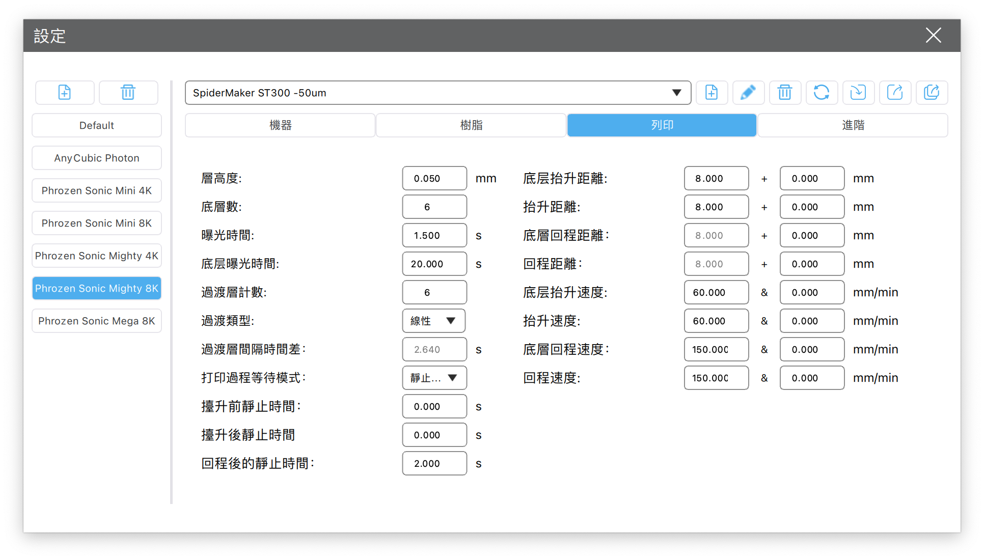This screenshot has width=984, height=560.
Task: Click the 曝光時間 input field
Action: (434, 235)
